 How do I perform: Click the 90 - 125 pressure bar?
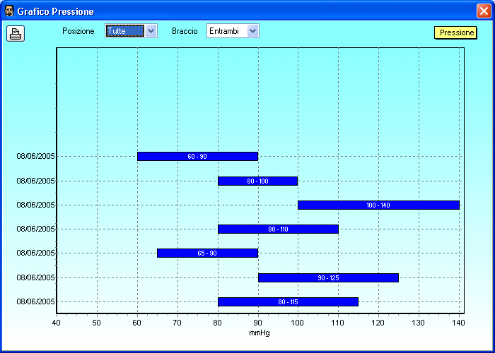328,277
